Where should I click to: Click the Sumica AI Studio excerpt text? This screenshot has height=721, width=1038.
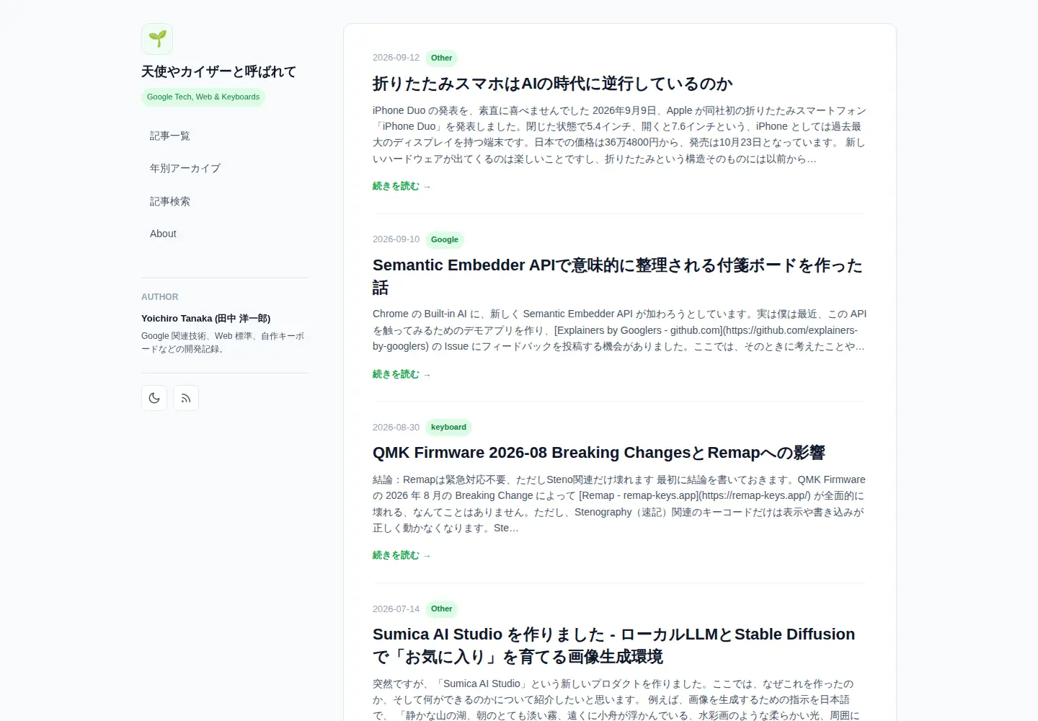(617, 699)
